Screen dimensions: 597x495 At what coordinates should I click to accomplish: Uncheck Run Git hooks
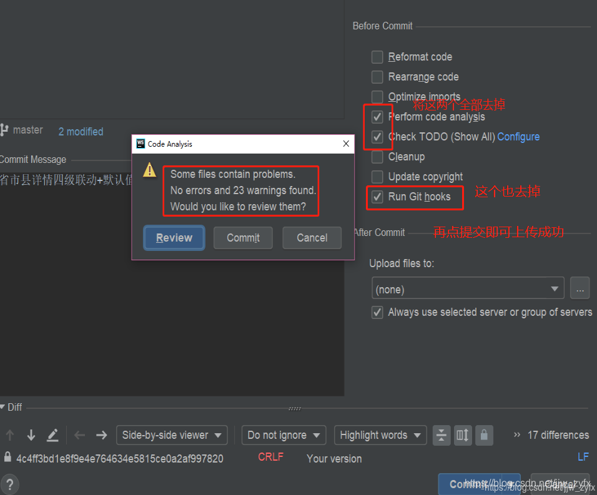pyautogui.click(x=377, y=197)
